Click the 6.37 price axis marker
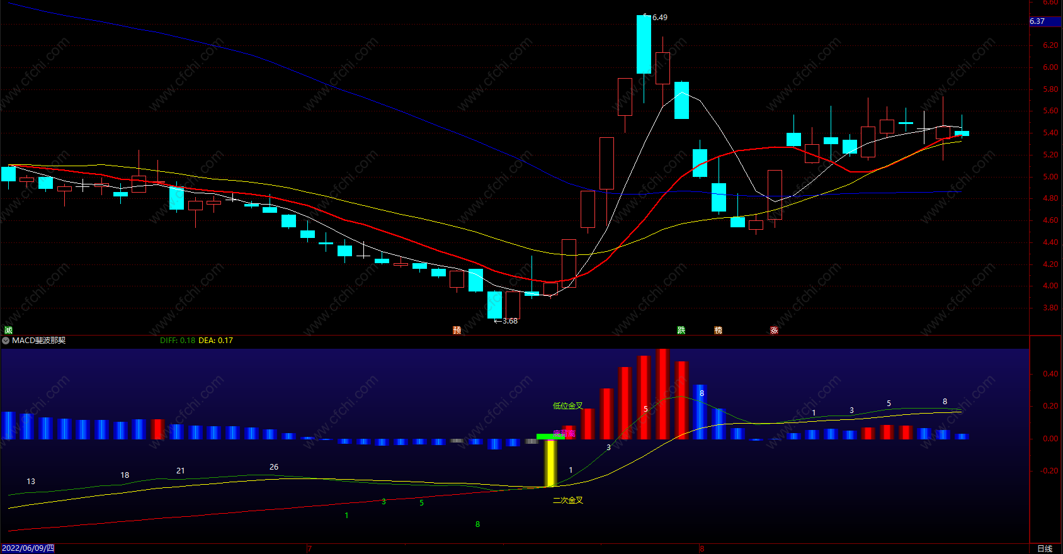Image resolution: width=1063 pixels, height=554 pixels. [1045, 21]
